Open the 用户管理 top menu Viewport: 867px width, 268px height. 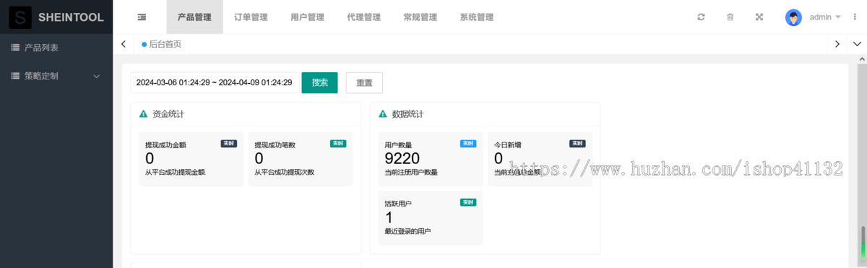pyautogui.click(x=307, y=17)
